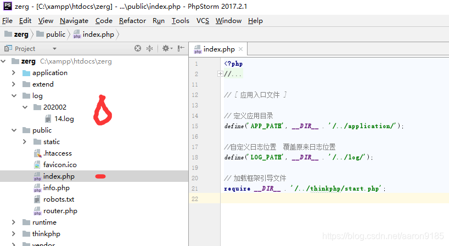This screenshot has height=246, width=449.
Task: Click the .htaccess file icon
Action: coord(37,153)
